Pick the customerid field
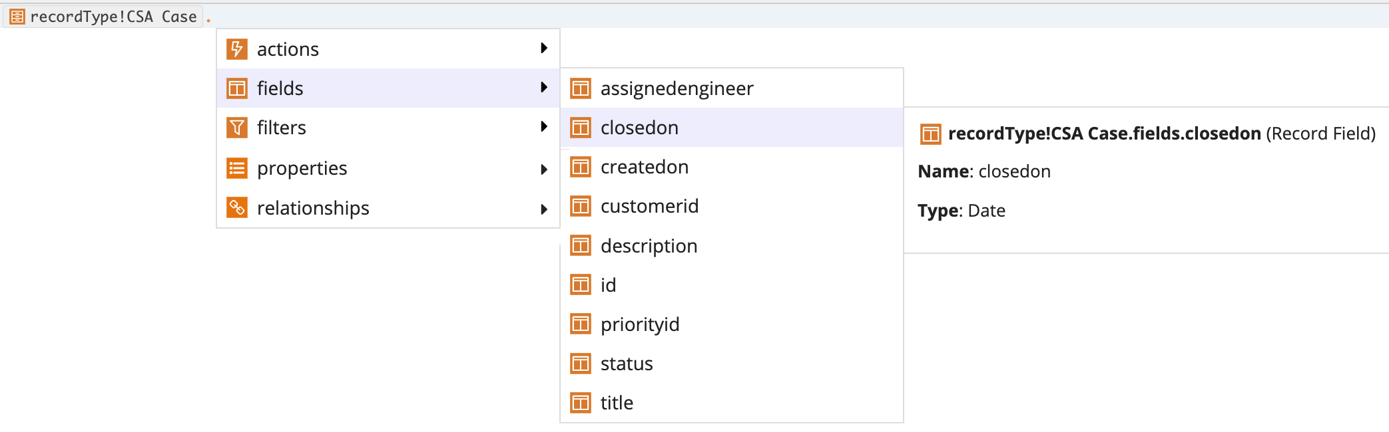Viewport: 1389px width, 432px height. [732, 206]
